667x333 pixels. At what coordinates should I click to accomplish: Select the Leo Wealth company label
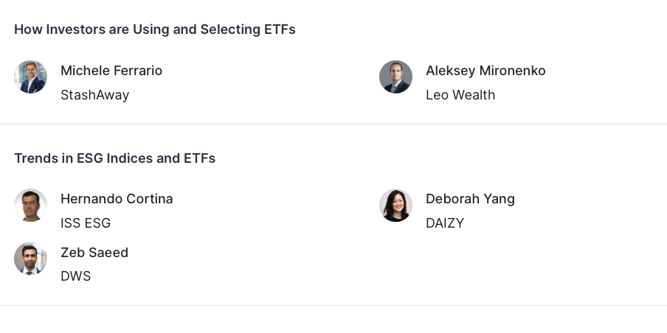coord(460,95)
